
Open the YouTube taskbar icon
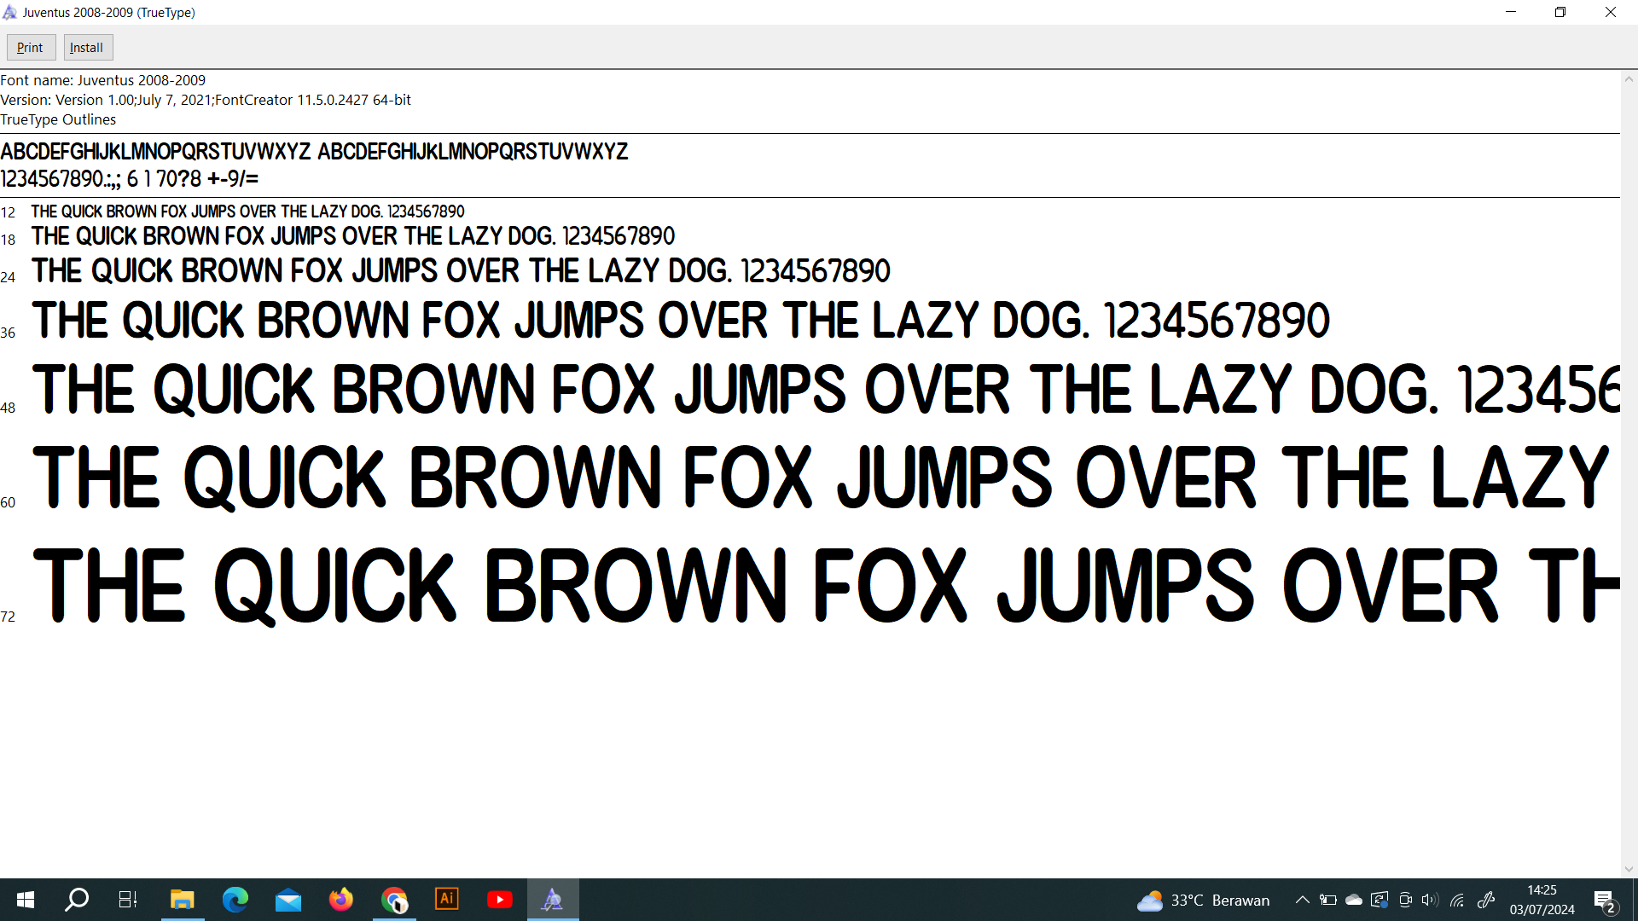[x=500, y=900]
